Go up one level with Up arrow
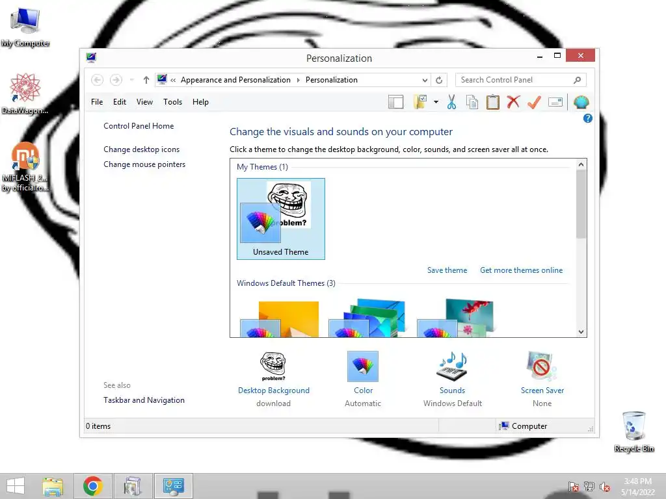This screenshot has height=499, width=666. tap(146, 80)
